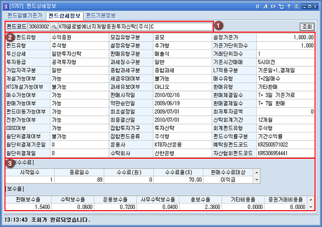Image resolution: width=322 pixels, height=227 pixels.
Task: Click the window number icon at title bar left
Action: tap(5, 6)
